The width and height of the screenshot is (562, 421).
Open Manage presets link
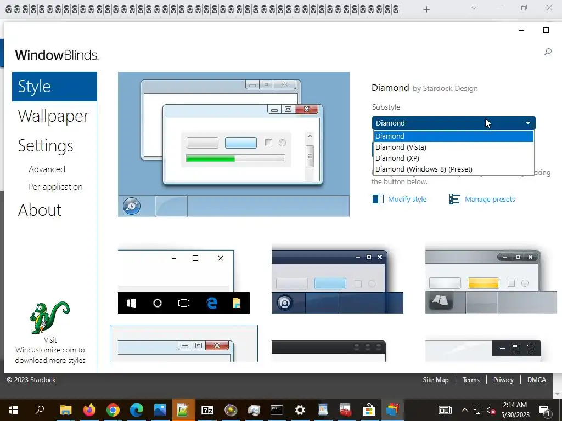pyautogui.click(x=490, y=199)
